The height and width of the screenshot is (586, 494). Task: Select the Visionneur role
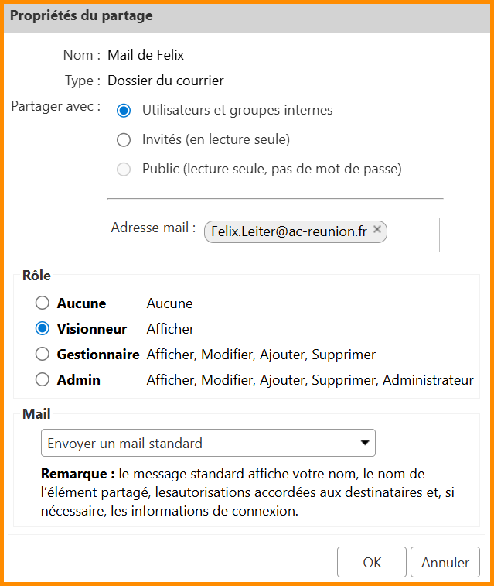(43, 329)
